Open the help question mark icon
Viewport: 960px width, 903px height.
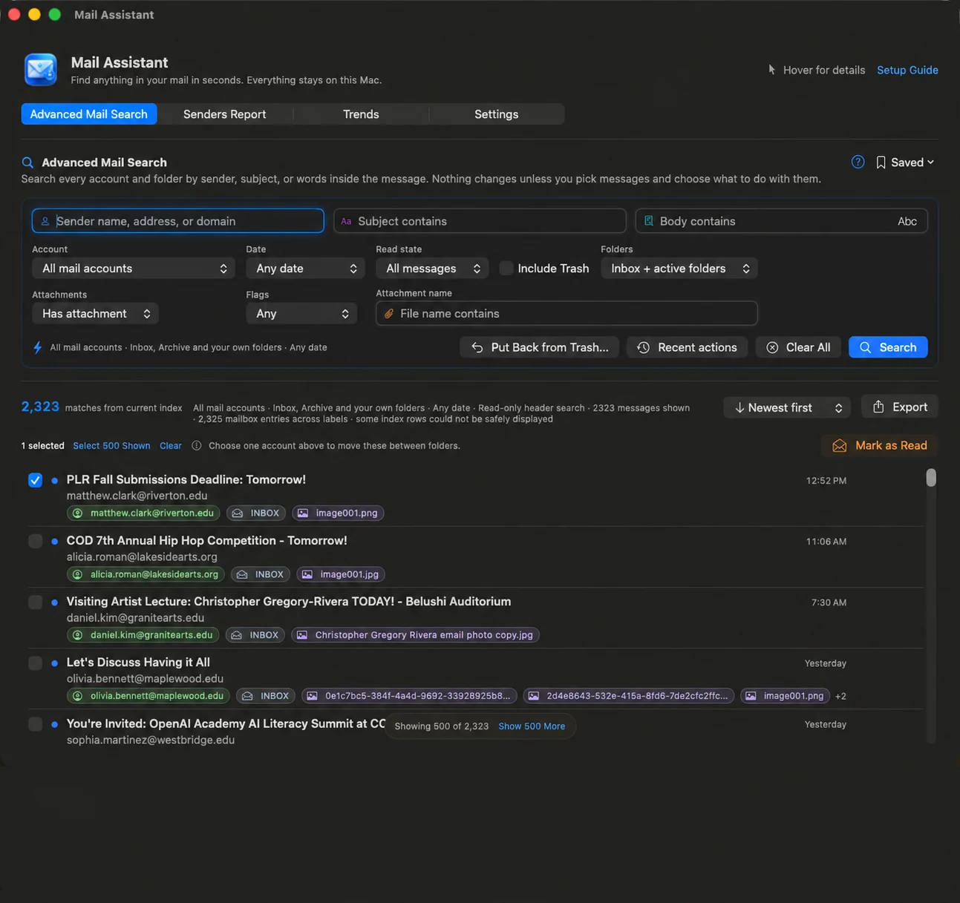pyautogui.click(x=858, y=162)
